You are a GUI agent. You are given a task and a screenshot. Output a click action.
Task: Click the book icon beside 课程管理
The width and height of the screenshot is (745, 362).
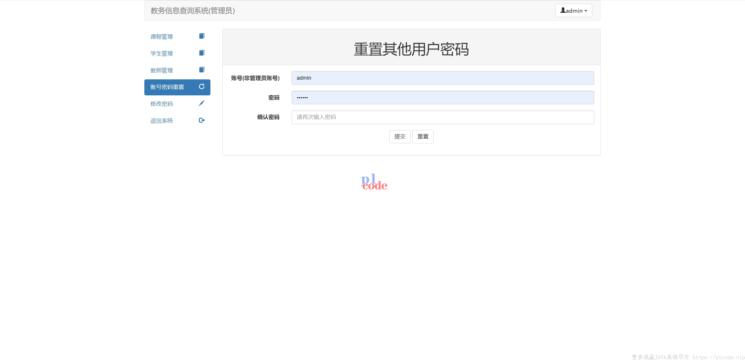point(202,36)
